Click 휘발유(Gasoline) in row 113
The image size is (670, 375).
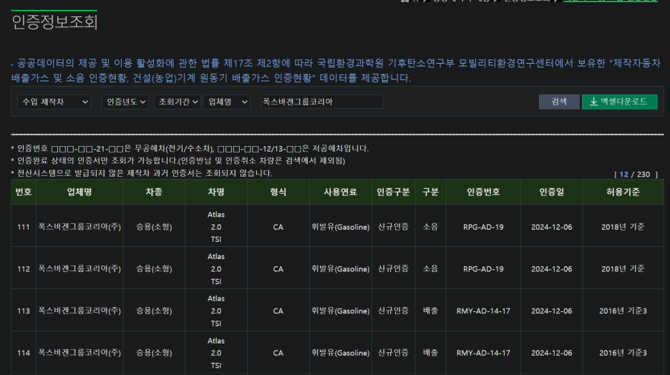click(x=340, y=311)
